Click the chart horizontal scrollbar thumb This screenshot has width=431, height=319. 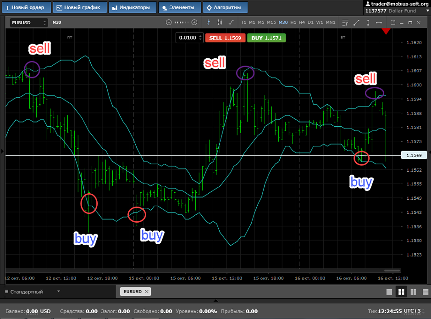392,271
